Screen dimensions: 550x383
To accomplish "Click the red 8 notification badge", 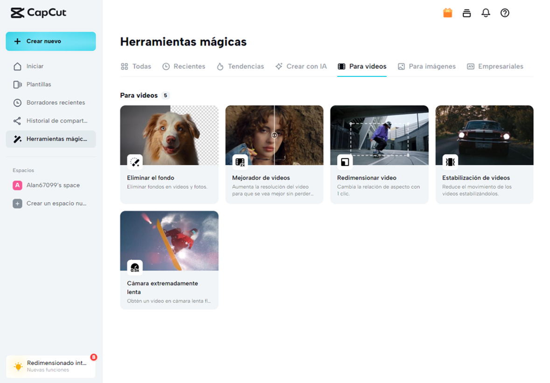I will 94,357.
